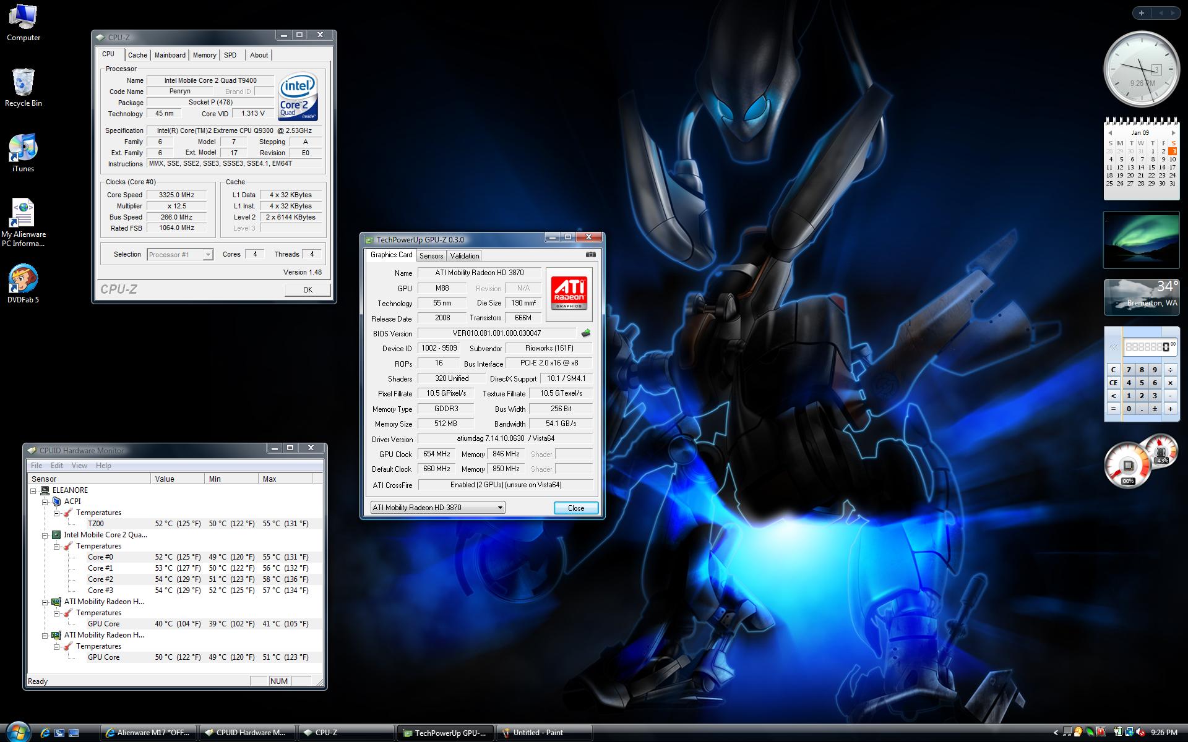
Task: Click the Bremerton weather gadget
Action: click(x=1142, y=297)
